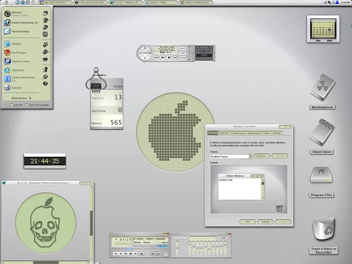Launch Samurize from the start menu
This screenshot has width=352, height=264.
[13, 87]
